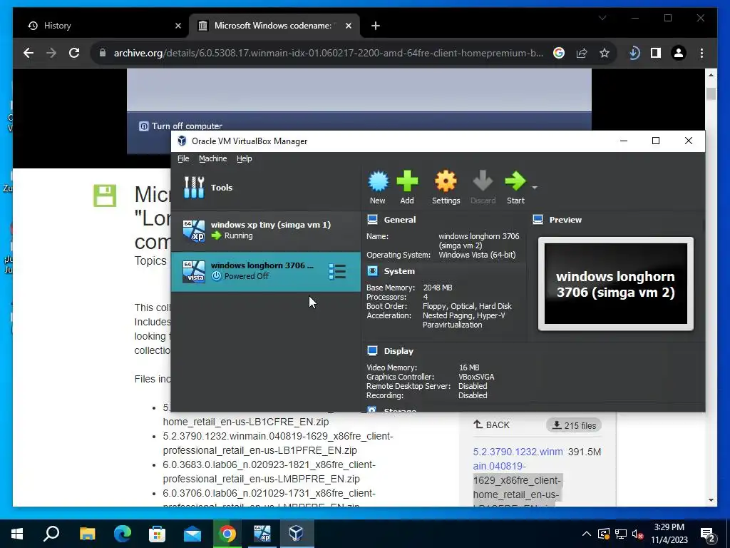Click Chrome page scrollbar up arrow
The width and height of the screenshot is (730, 548).
(711, 74)
